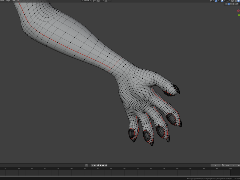Open the Edge menu in header

pos(8,1)
